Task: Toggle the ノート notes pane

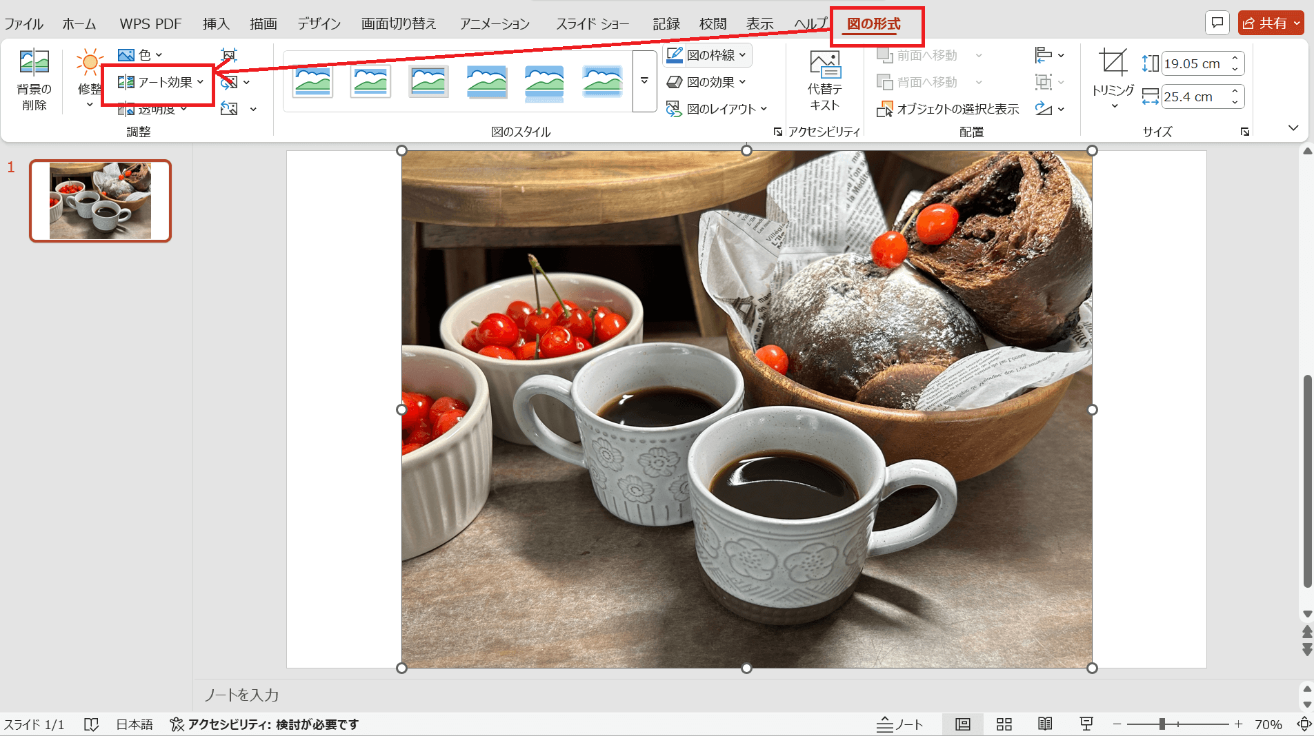Action: point(900,724)
